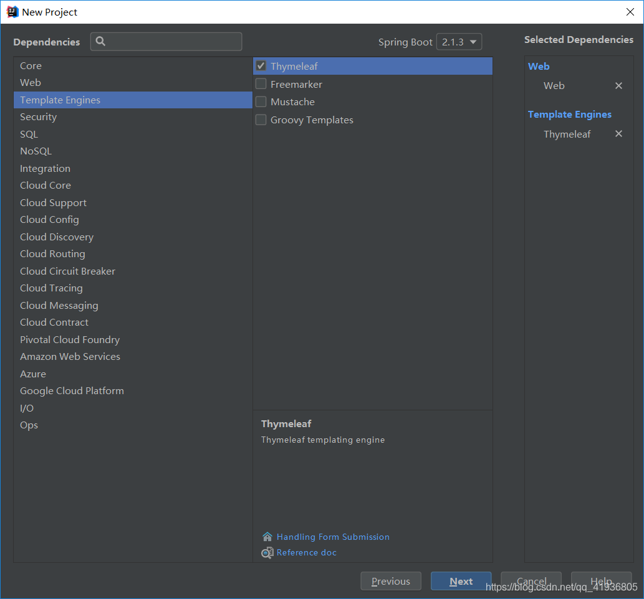Image resolution: width=644 pixels, height=599 pixels.
Task: Open Help for this dialog
Action: coord(601,581)
